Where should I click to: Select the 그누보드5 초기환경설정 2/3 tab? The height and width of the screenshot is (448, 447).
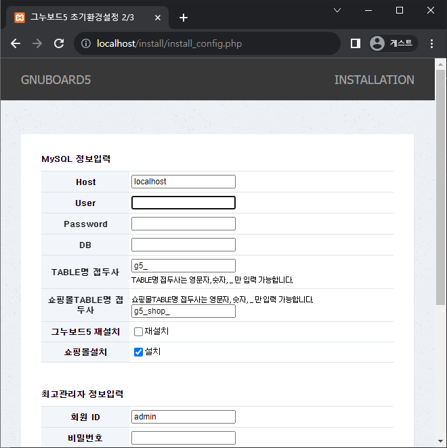(87, 18)
